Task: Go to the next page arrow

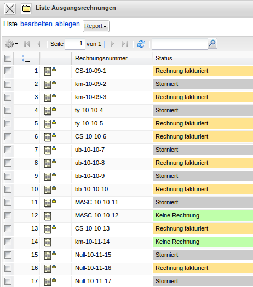Action: click(113, 44)
